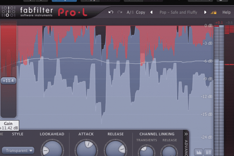Click the '-6 dB' scale label

[x=208, y=61]
